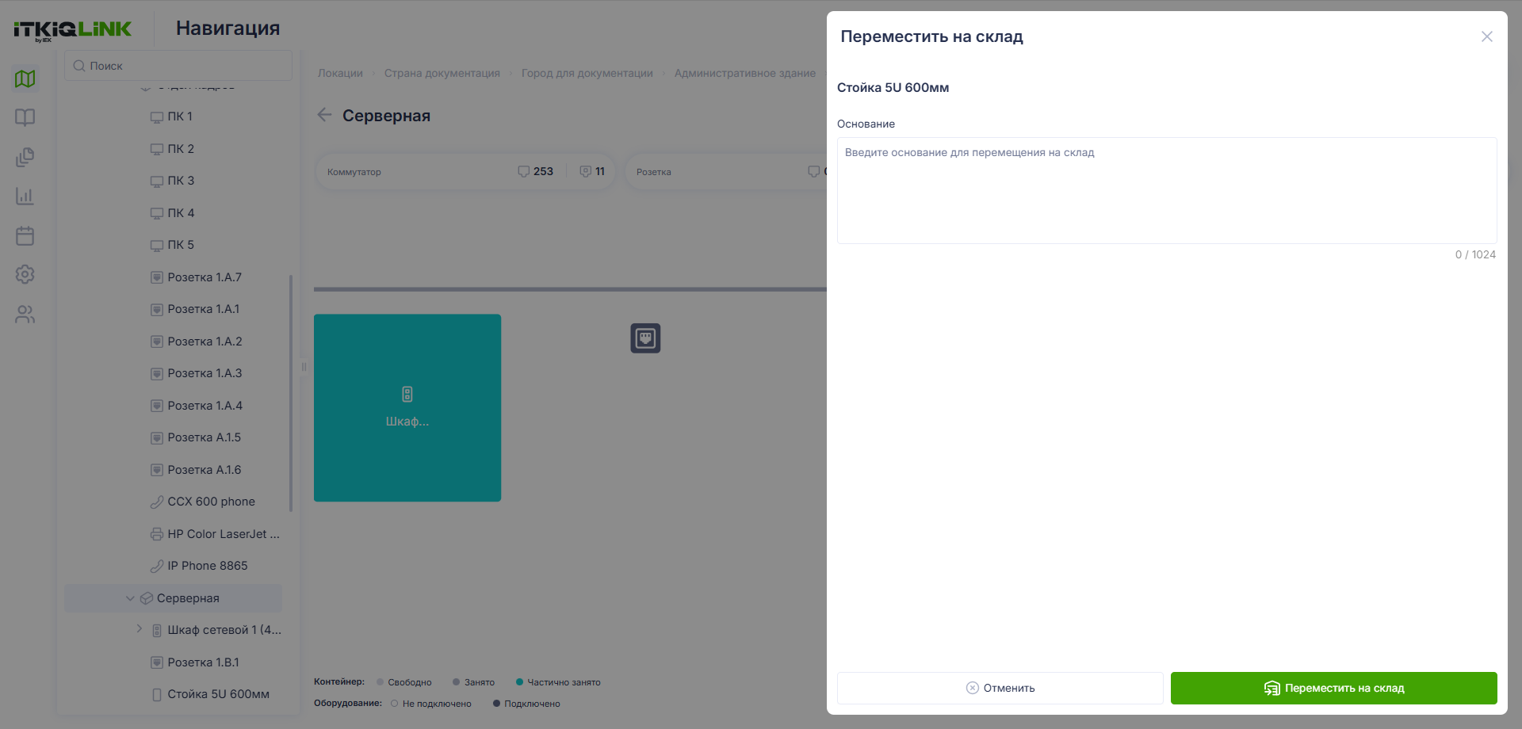The height and width of the screenshot is (729, 1522).
Task: Open the bar chart reports icon
Action: [25, 196]
